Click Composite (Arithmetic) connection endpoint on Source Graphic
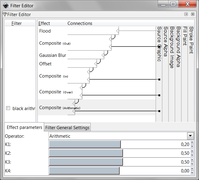Viewport: 199px width, 180px height. point(159,111)
